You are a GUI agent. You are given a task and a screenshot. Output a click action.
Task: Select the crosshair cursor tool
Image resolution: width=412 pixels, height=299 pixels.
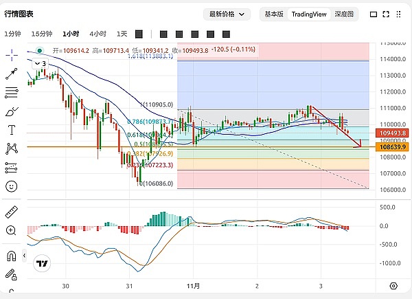12,54
